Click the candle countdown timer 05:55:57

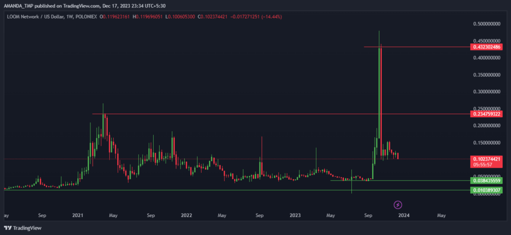click(483, 165)
